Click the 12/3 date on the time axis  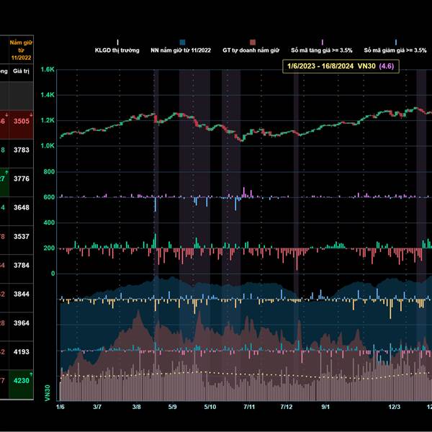coord(395,407)
